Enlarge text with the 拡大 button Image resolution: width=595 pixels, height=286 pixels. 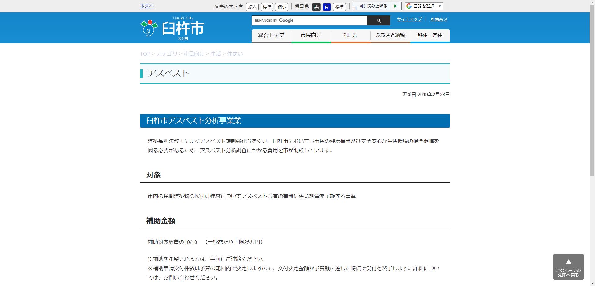(x=252, y=7)
